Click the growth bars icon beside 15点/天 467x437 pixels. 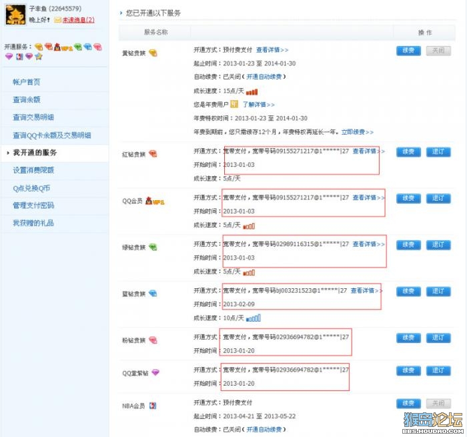(x=252, y=92)
